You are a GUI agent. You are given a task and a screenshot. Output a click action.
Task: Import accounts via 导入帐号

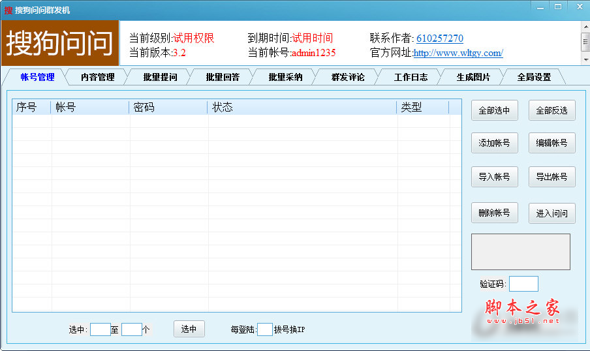coord(495,177)
